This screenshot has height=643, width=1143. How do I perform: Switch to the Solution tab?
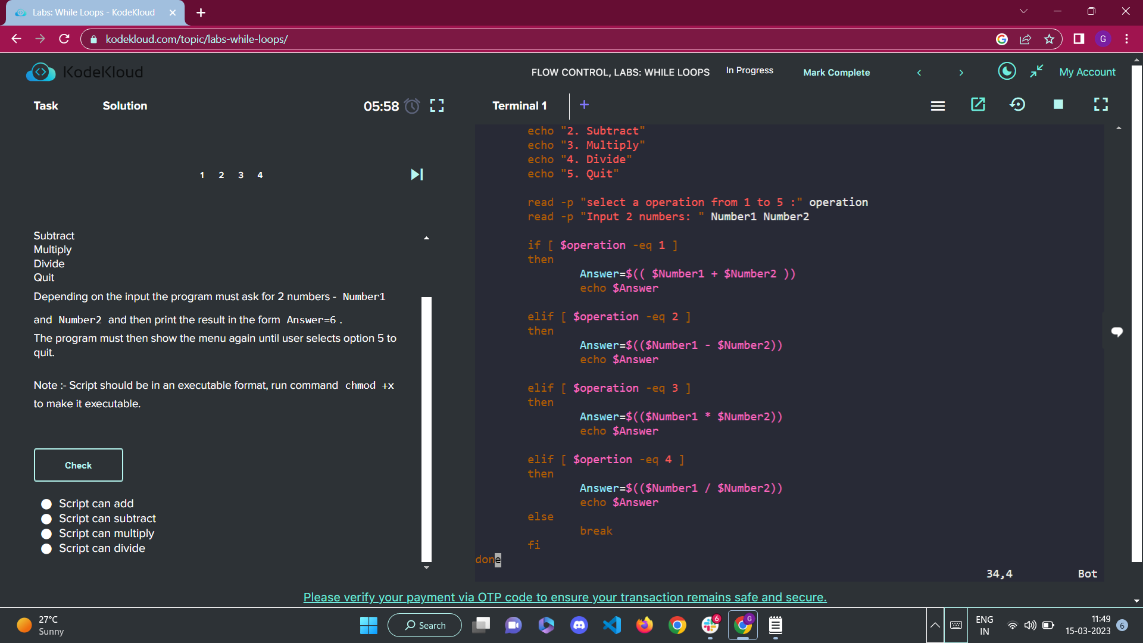point(124,105)
